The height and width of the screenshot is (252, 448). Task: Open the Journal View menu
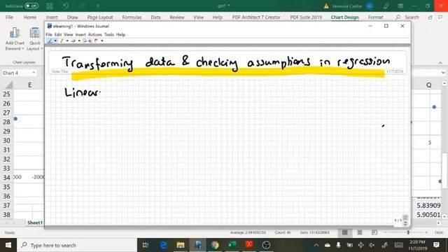tap(69, 34)
